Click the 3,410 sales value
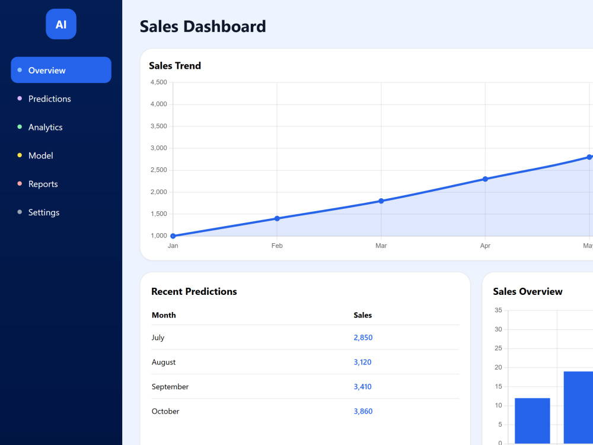 [363, 387]
